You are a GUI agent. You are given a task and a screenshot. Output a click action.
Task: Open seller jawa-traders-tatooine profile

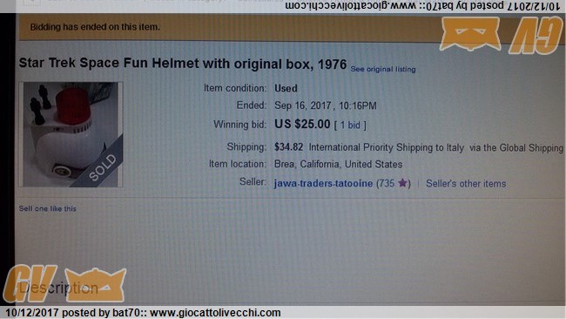(323, 184)
